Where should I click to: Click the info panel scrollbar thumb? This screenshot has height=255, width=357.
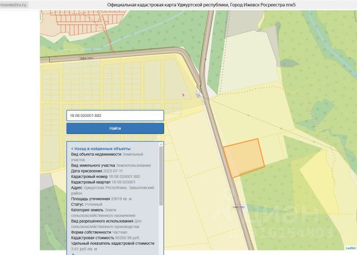click(x=161, y=176)
